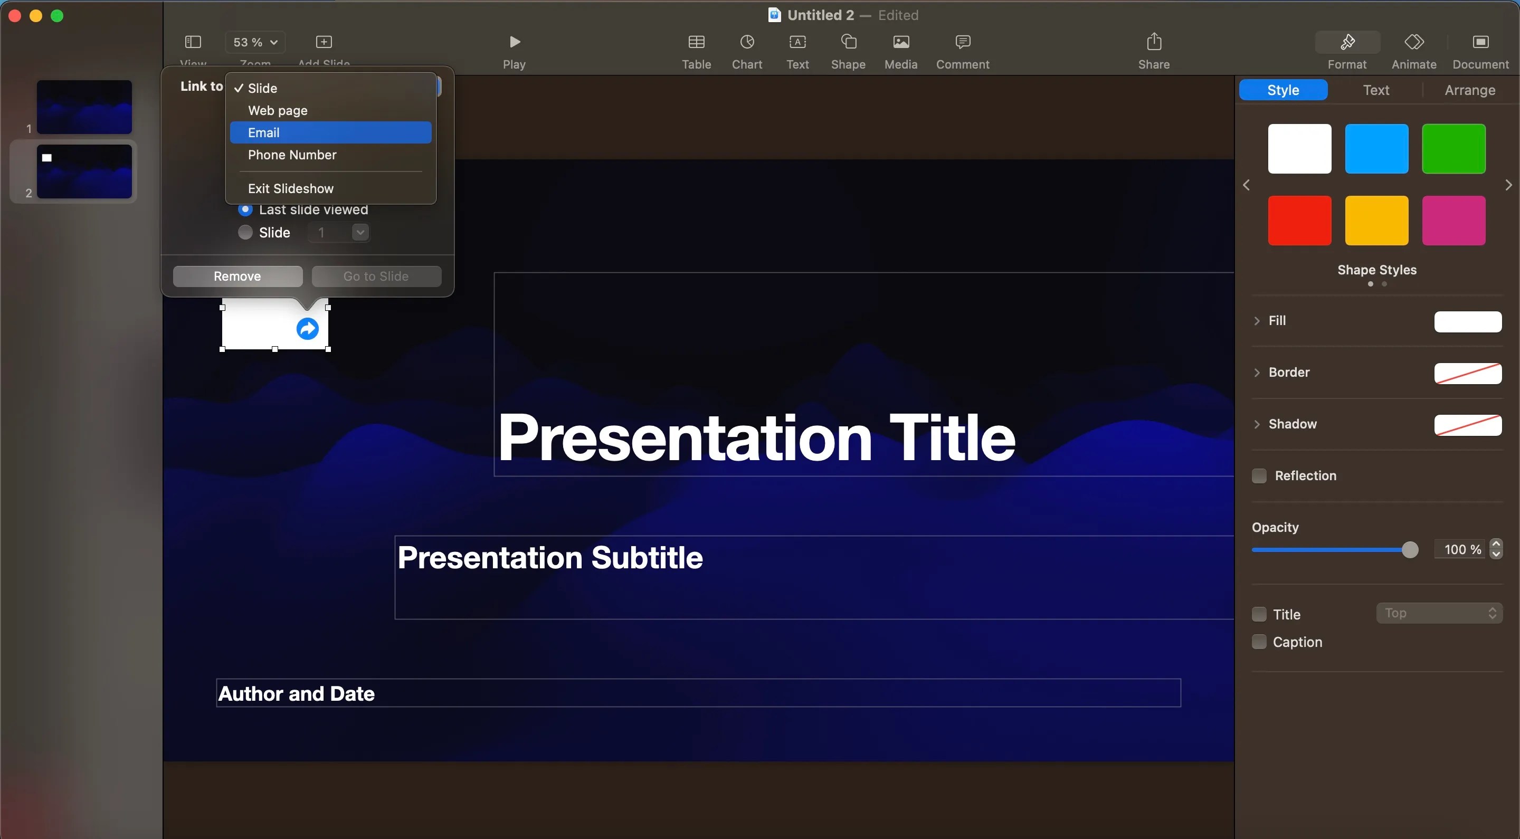Enable the Reflection option

1259,475
